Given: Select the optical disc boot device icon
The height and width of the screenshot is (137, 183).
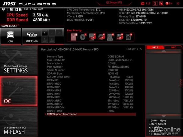Looking at the screenshot, I should (83, 37).
